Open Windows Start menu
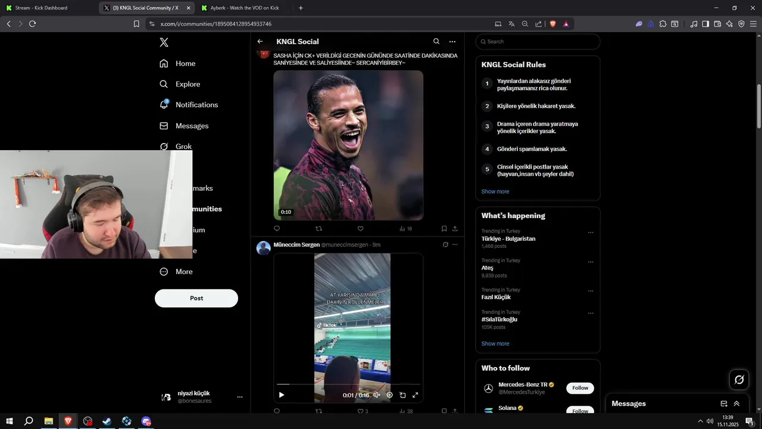 pyautogui.click(x=10, y=421)
